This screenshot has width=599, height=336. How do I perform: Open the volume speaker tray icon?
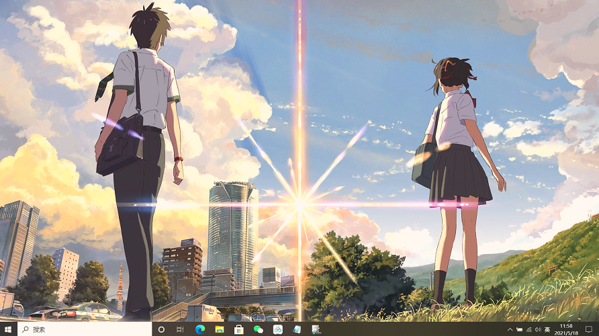(538, 329)
